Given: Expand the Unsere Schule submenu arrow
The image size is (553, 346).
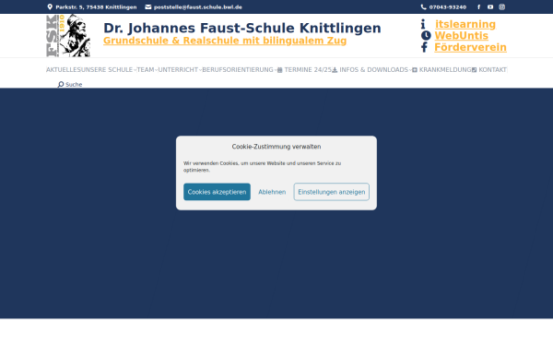Looking at the screenshot, I should point(135,70).
